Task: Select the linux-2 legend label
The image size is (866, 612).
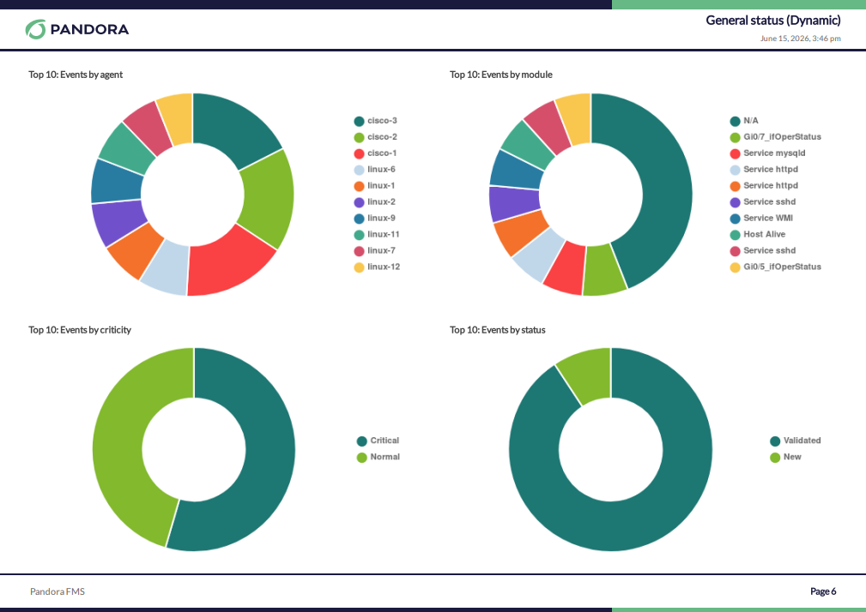Action: pos(382,201)
